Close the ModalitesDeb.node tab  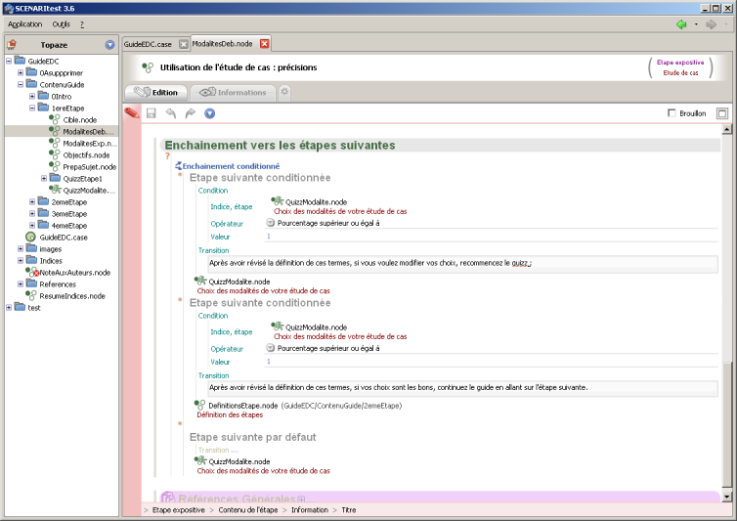tap(264, 44)
